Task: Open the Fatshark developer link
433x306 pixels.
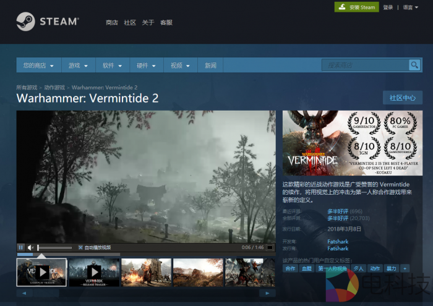Action: tap(338, 241)
